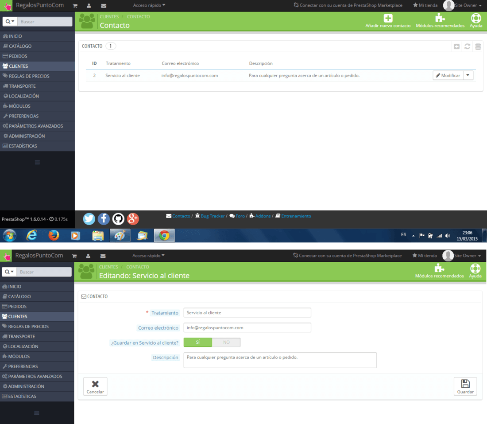Open the caret dropdown next to Modificar
This screenshot has width=487, height=424.
(468, 75)
